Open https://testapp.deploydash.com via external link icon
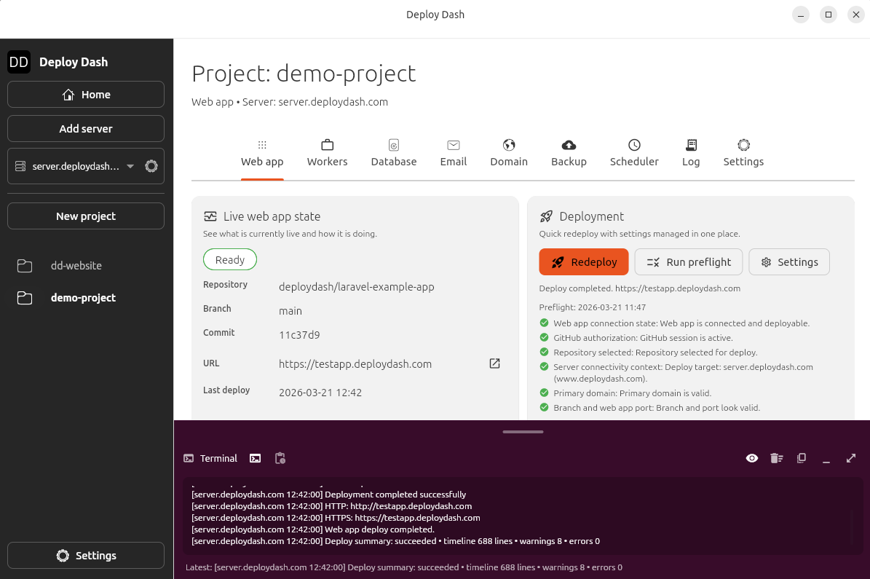 494,363
